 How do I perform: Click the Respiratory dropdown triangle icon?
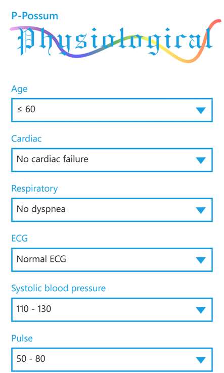pyautogui.click(x=201, y=210)
